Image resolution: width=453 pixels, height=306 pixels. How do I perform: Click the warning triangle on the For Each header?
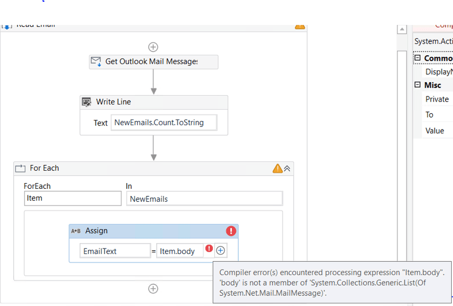coord(277,168)
